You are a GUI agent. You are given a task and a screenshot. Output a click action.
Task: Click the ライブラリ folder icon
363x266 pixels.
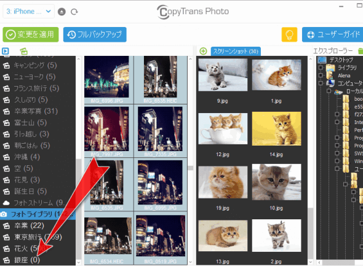coord(330,68)
